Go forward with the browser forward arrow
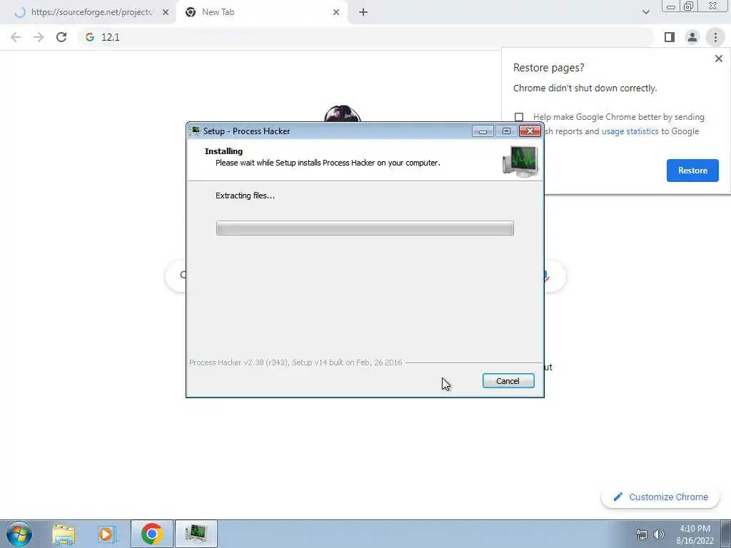 39,37
